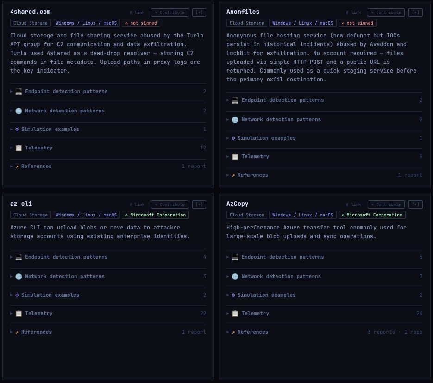433x383 pixels.
Task: Click gear icon in AzCopy Simulation examples row
Action: [233, 295]
